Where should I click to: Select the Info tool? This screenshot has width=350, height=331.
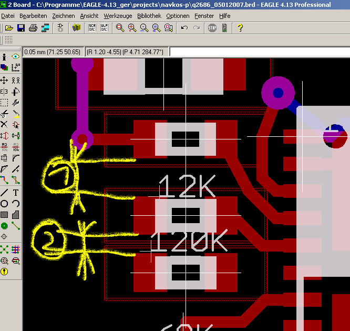click(4, 57)
